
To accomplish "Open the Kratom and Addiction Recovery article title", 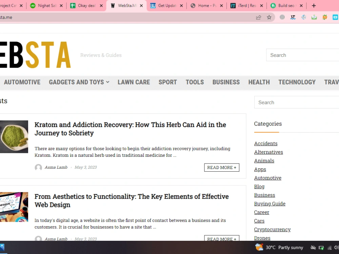I will click(x=130, y=129).
